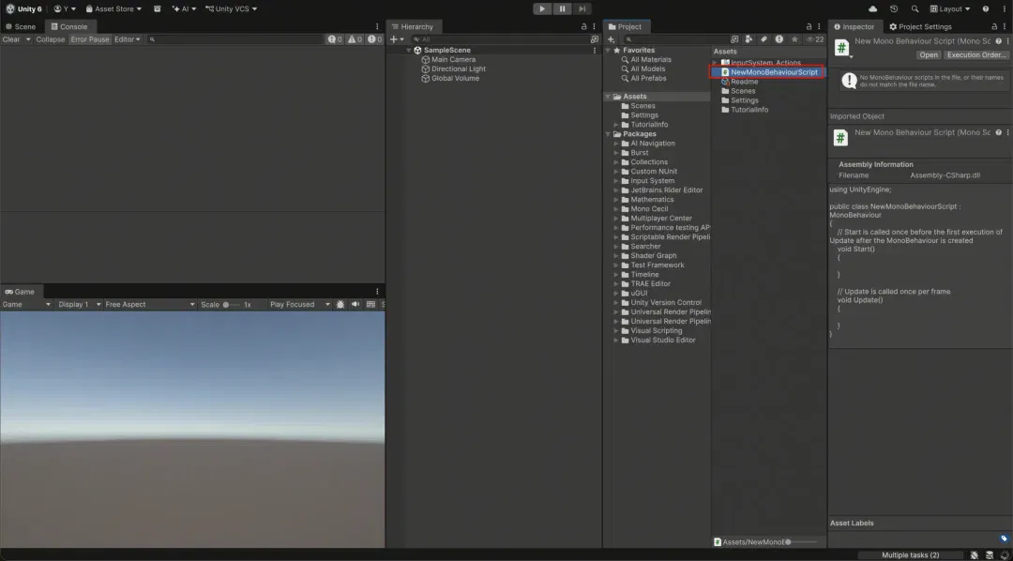
Task: Click the Open button in Inspector
Action: [929, 55]
